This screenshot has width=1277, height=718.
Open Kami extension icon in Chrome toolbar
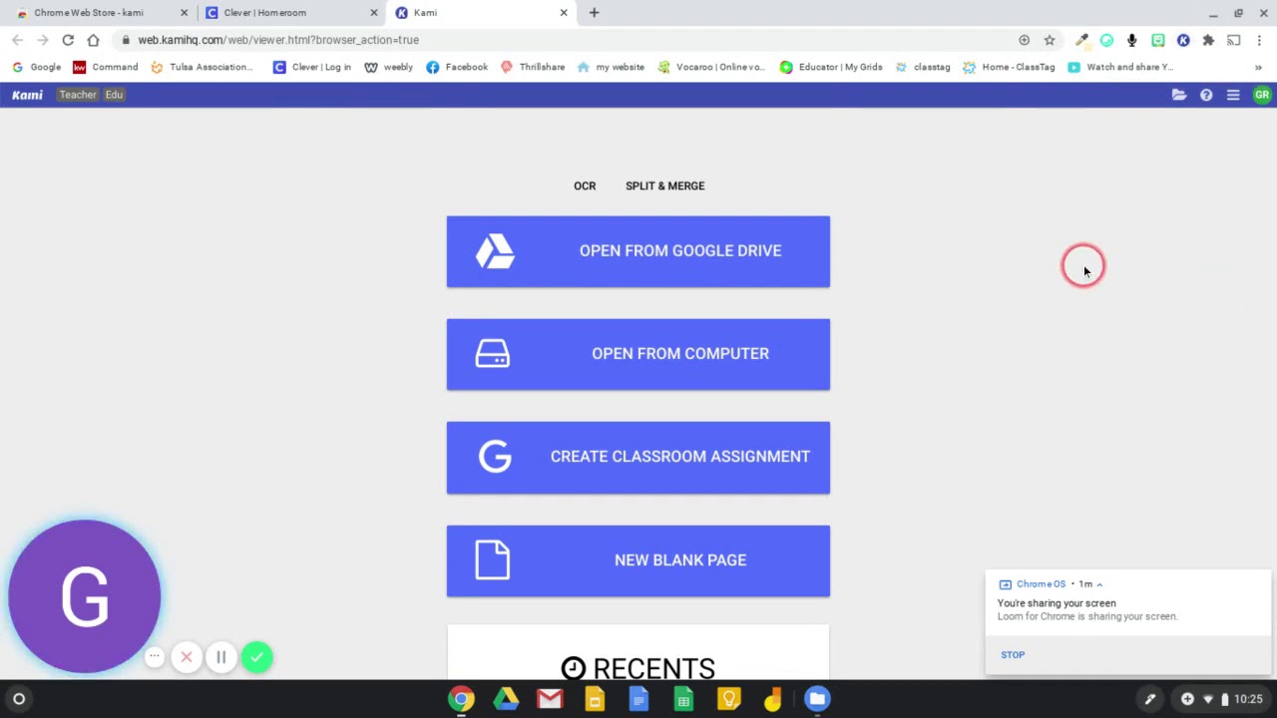1183,40
